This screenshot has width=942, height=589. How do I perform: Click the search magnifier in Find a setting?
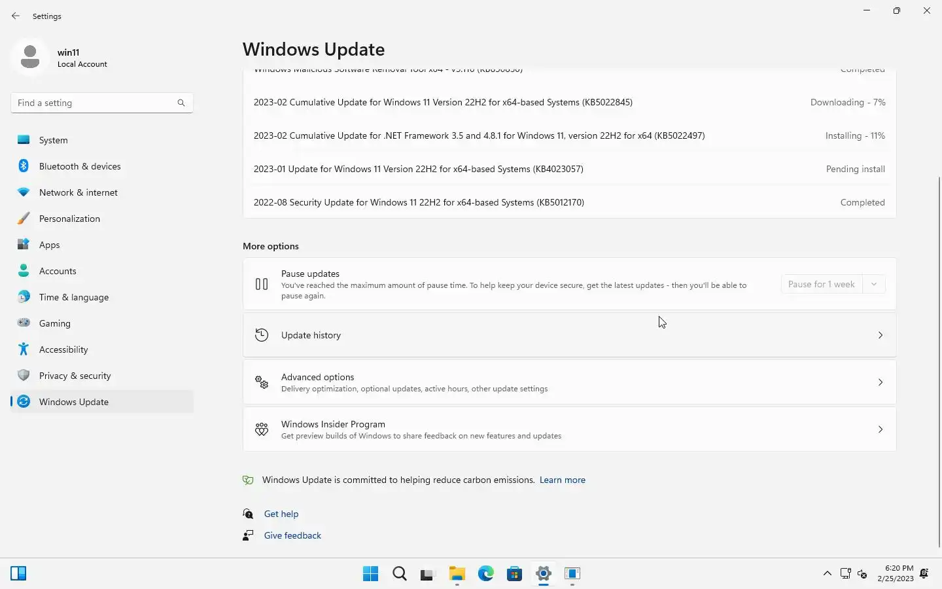click(x=181, y=103)
